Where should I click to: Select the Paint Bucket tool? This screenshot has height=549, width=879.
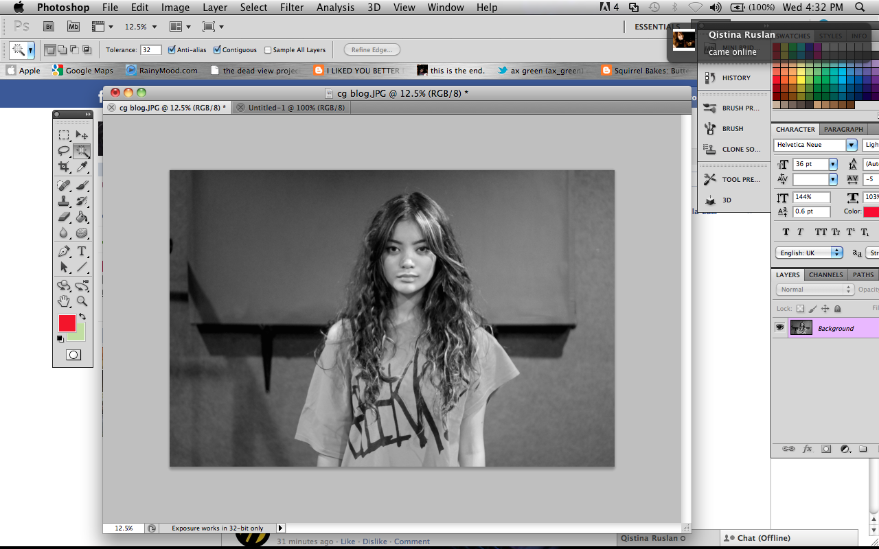point(82,217)
